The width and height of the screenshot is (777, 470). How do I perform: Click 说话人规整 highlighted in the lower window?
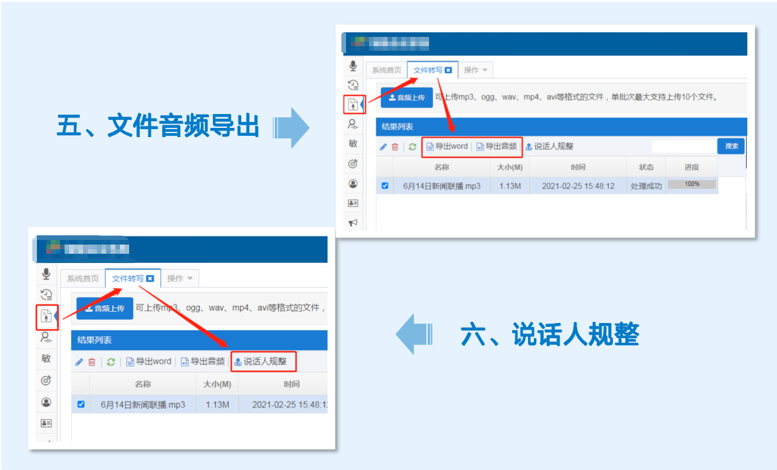pyautogui.click(x=264, y=361)
